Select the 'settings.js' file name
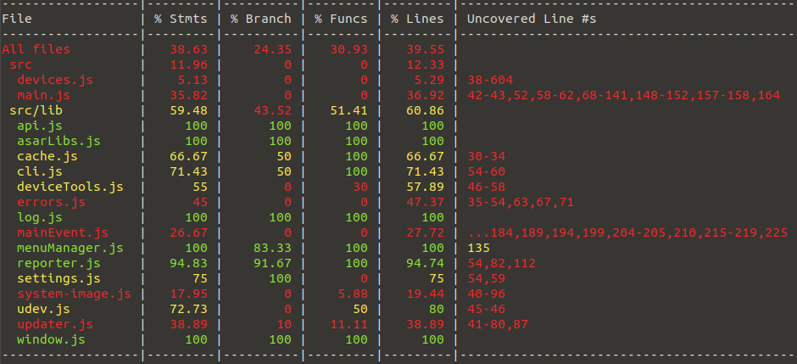The height and width of the screenshot is (364, 797). 59,278
